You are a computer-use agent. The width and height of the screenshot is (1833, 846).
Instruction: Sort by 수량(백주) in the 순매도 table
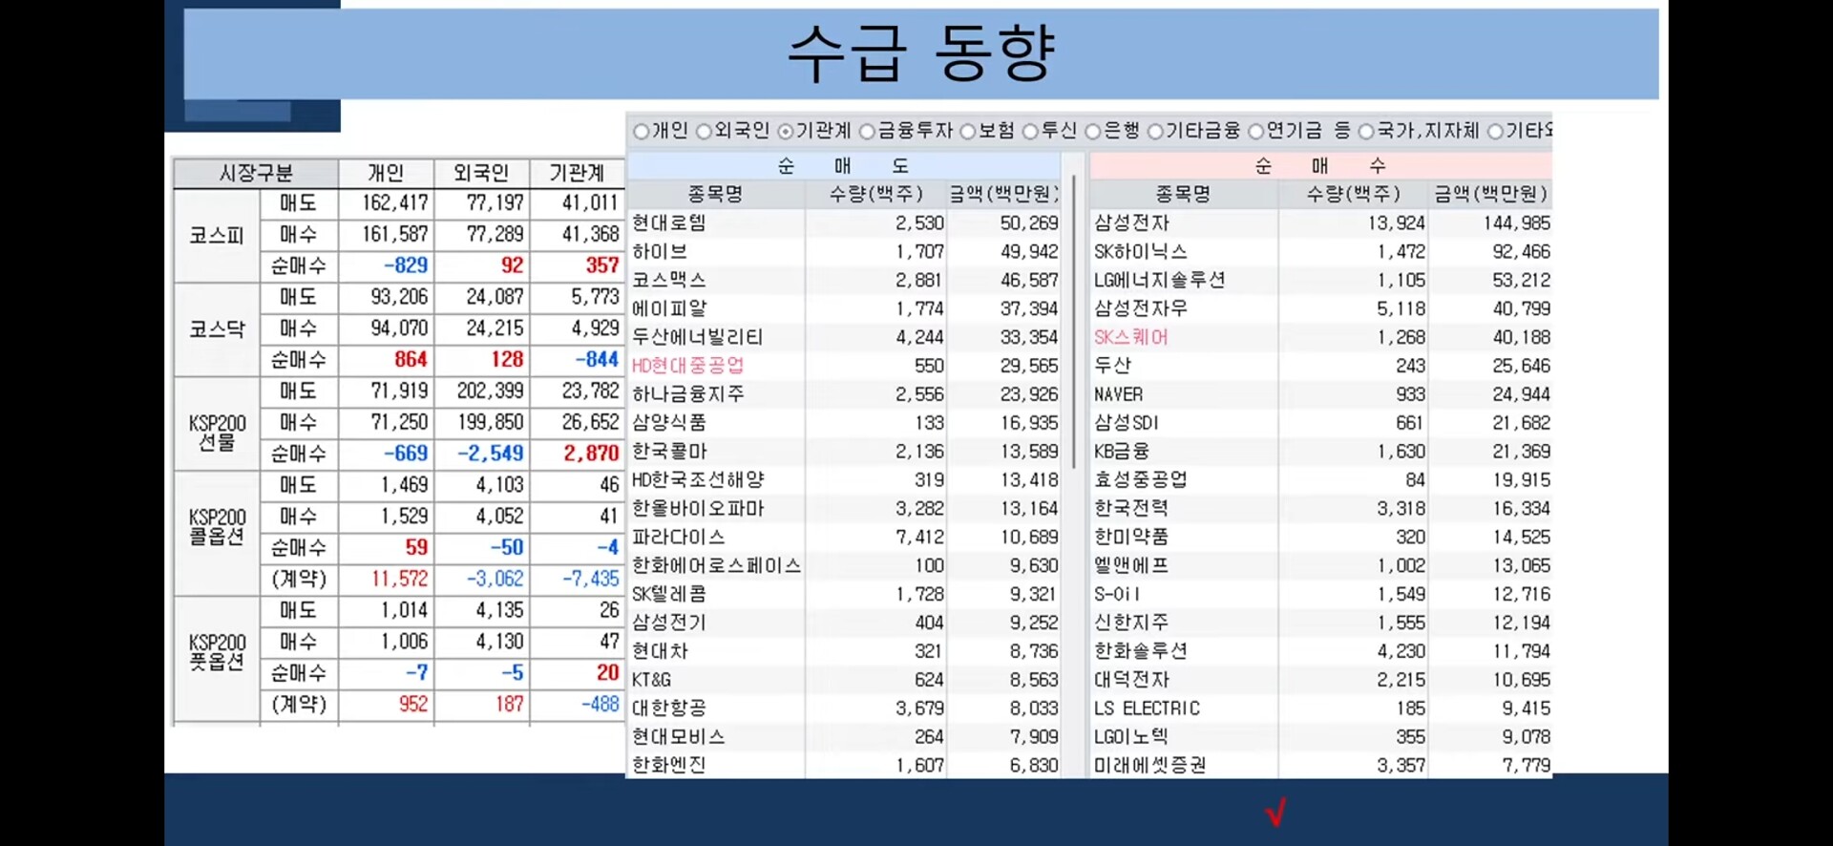click(x=875, y=194)
